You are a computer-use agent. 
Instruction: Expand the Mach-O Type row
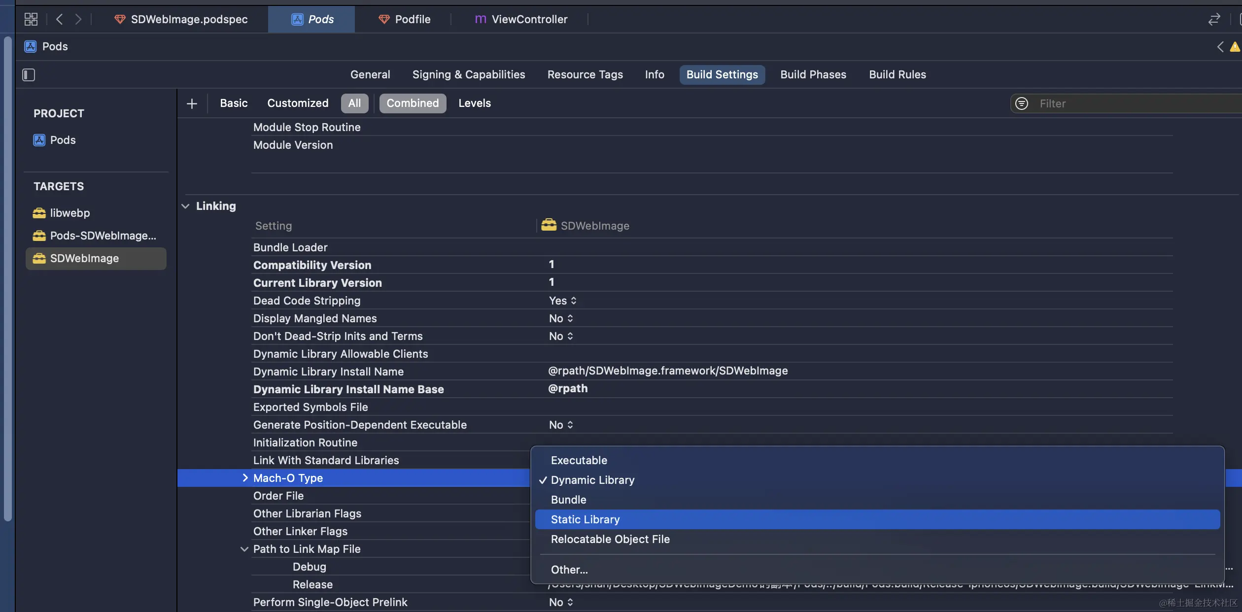tap(245, 478)
